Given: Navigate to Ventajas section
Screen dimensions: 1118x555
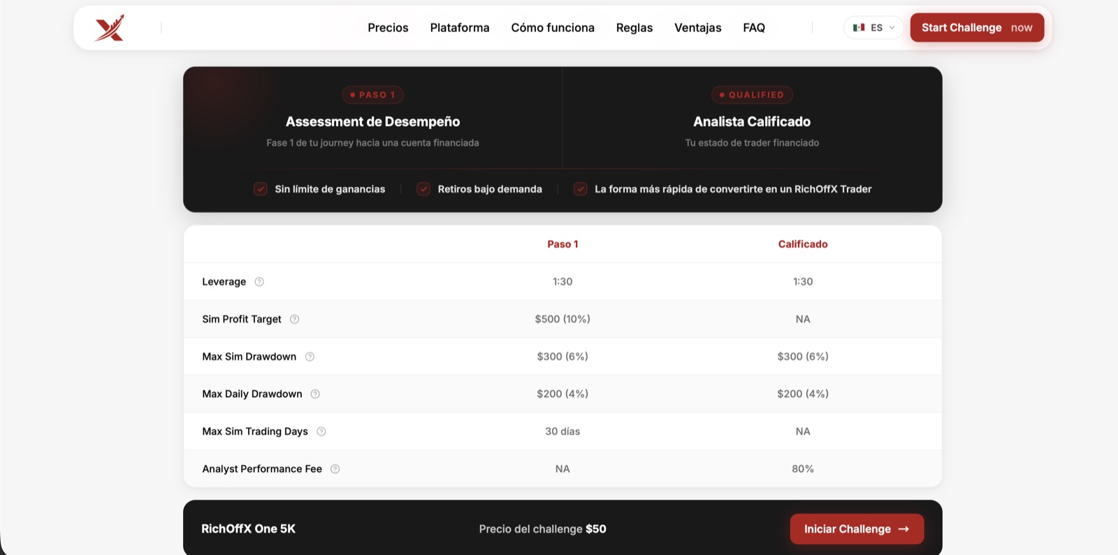Looking at the screenshot, I should pyautogui.click(x=698, y=28).
